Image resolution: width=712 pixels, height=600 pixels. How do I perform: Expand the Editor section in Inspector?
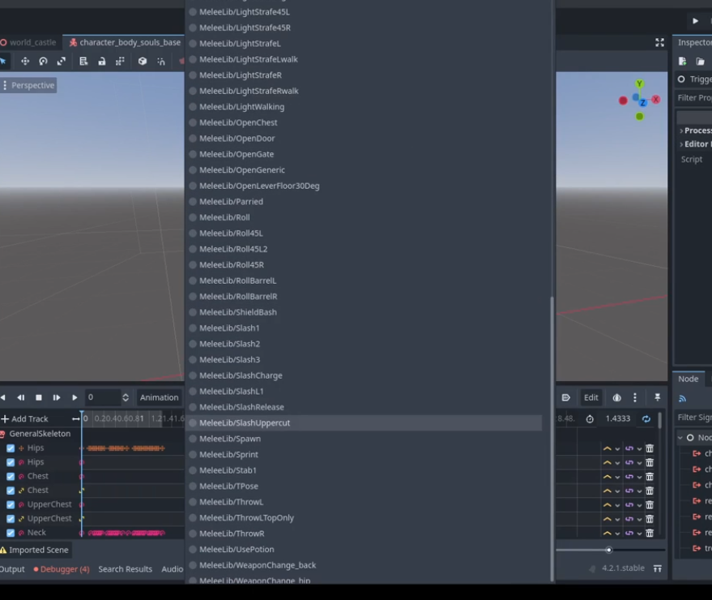click(x=696, y=144)
